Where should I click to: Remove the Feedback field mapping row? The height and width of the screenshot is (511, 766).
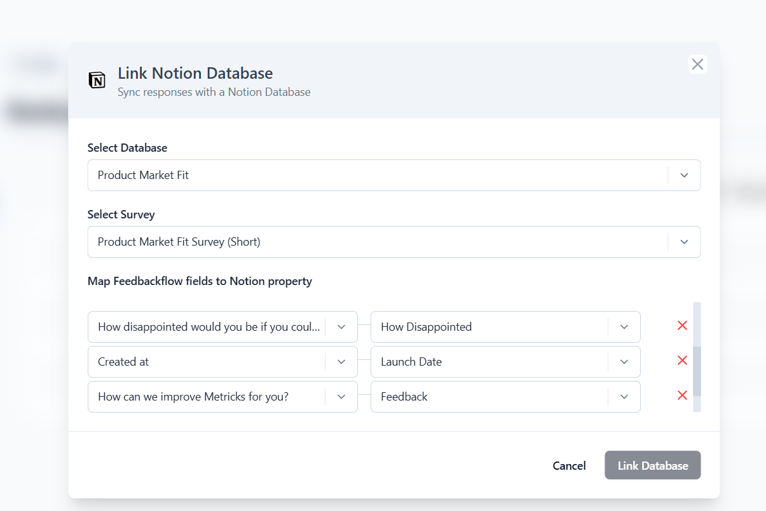coord(682,395)
